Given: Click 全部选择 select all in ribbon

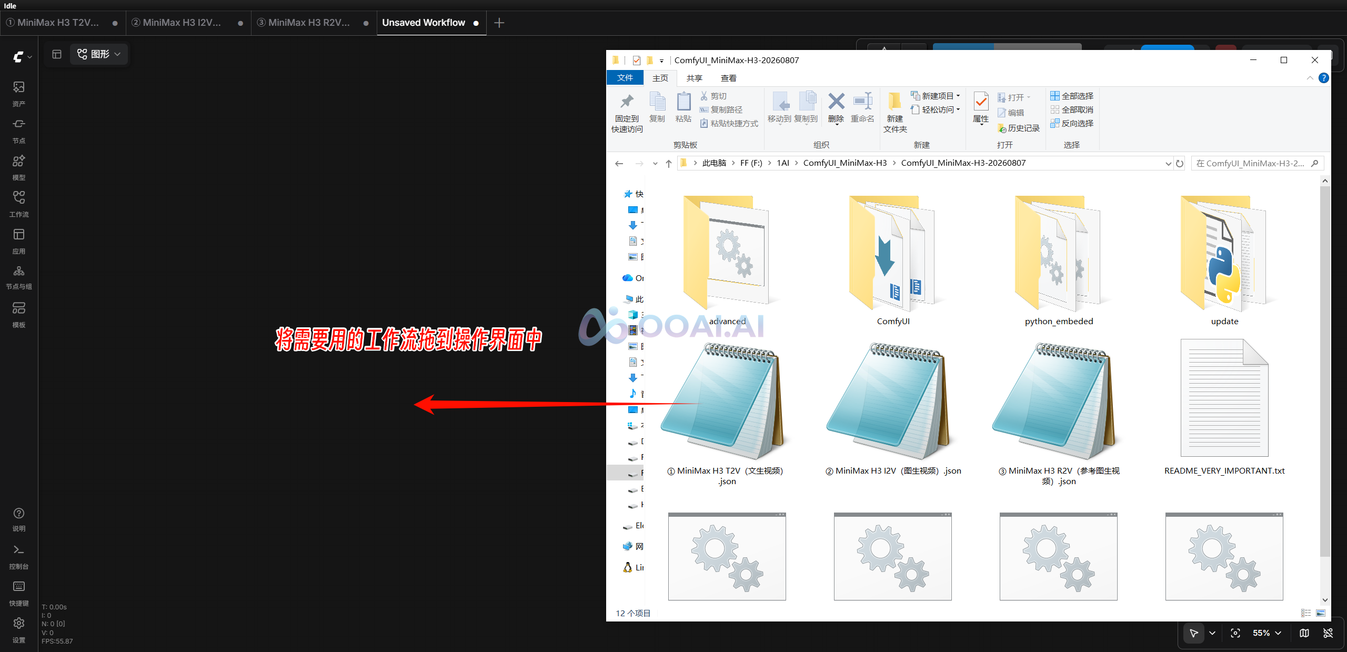Looking at the screenshot, I should pyautogui.click(x=1072, y=96).
